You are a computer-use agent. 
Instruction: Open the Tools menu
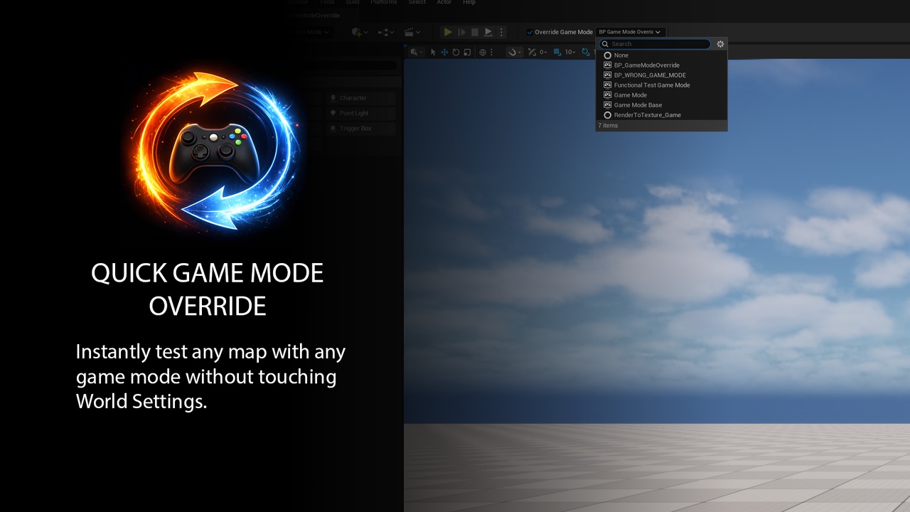327,3
